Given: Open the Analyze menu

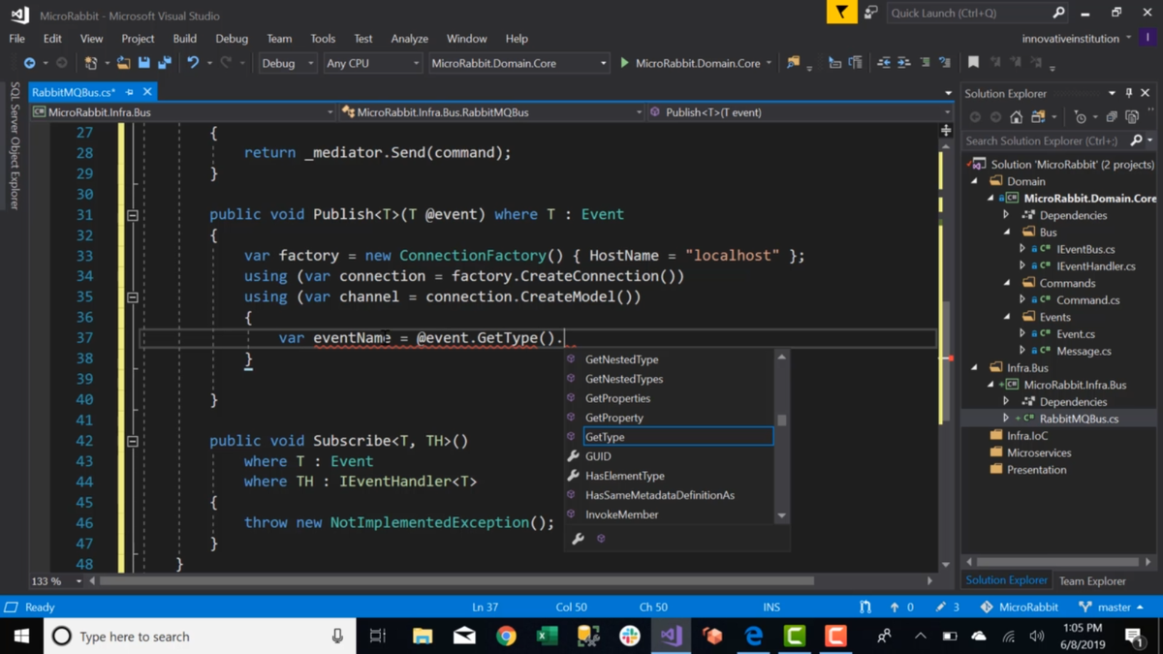Looking at the screenshot, I should point(409,39).
